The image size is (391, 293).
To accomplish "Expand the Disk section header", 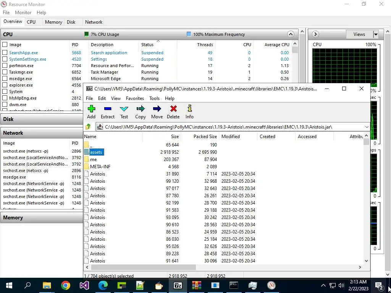I will [x=42, y=119].
